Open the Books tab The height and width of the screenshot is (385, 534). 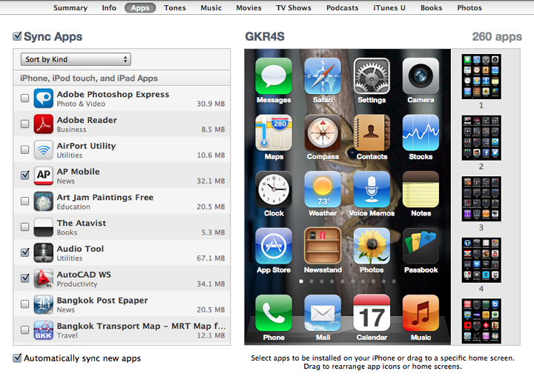[x=431, y=8]
